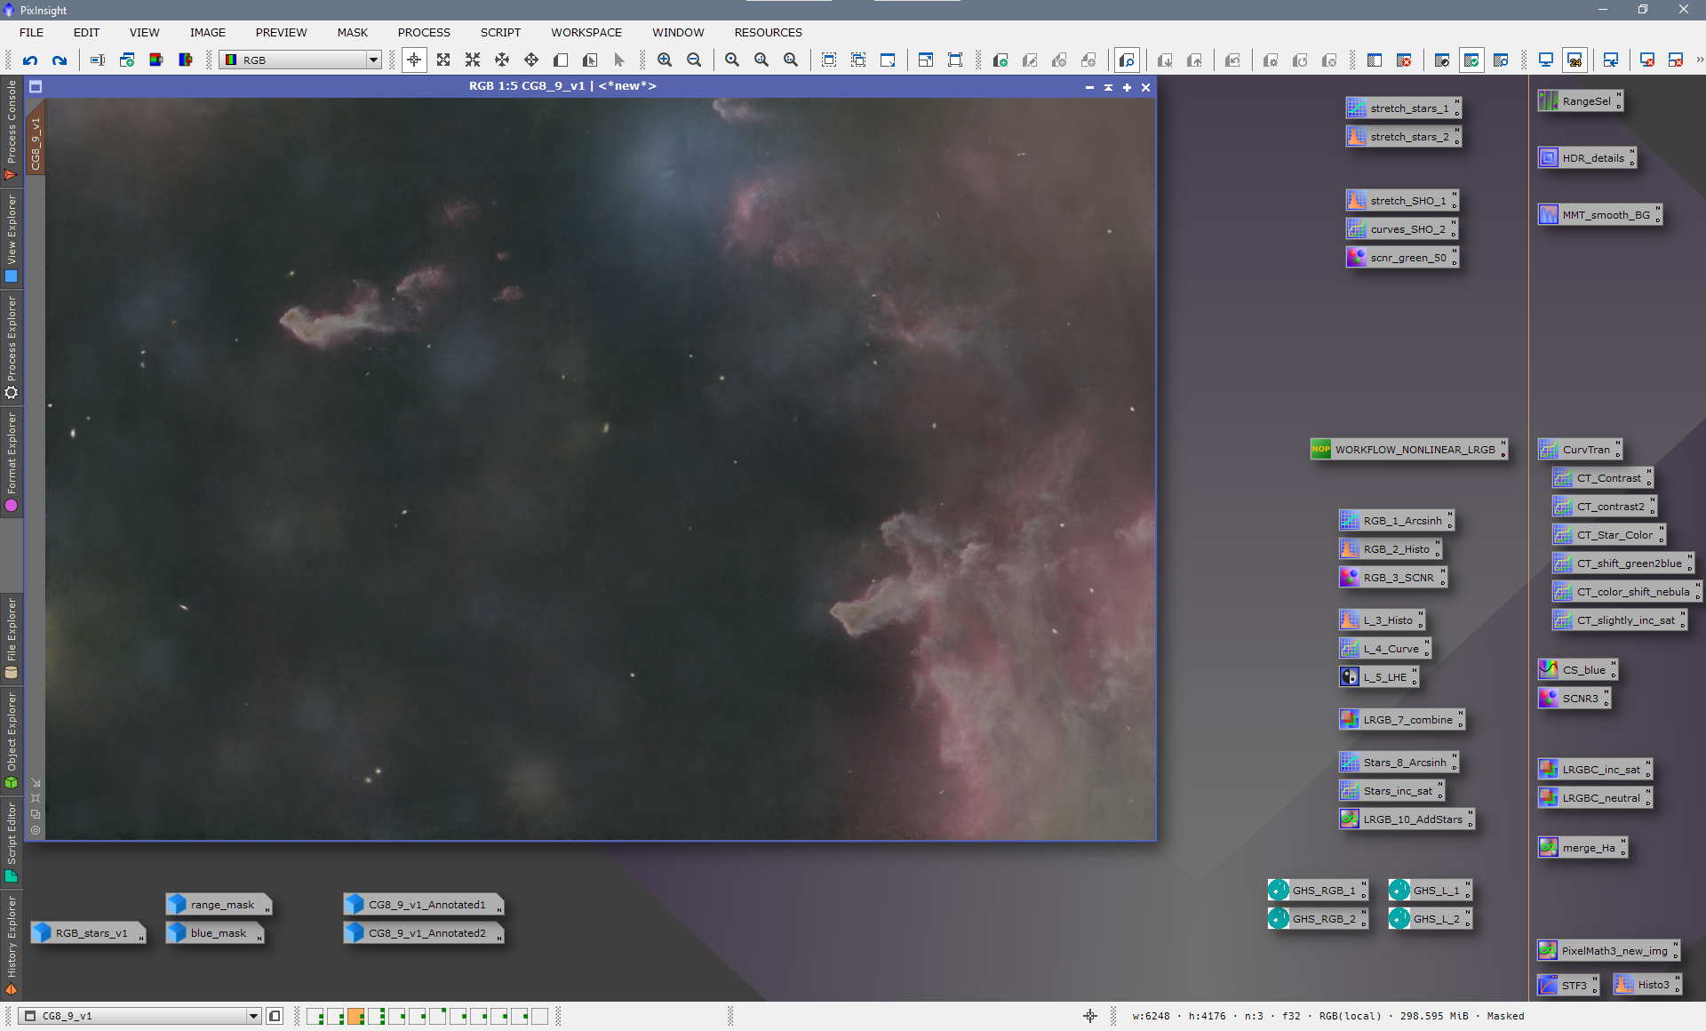Viewport: 1706px width, 1031px height.
Task: Open the PixelMath3_new_img icon
Action: pos(1608,951)
